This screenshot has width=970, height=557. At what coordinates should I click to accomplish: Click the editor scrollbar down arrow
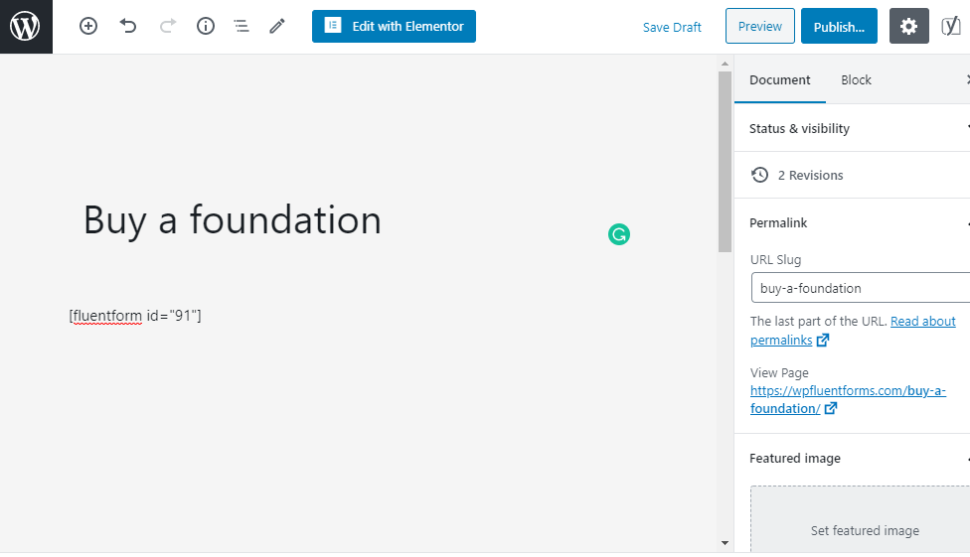(726, 543)
